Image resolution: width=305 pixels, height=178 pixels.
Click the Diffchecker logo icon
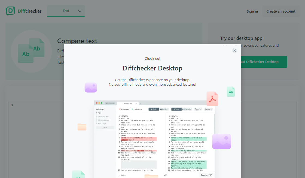point(10,11)
